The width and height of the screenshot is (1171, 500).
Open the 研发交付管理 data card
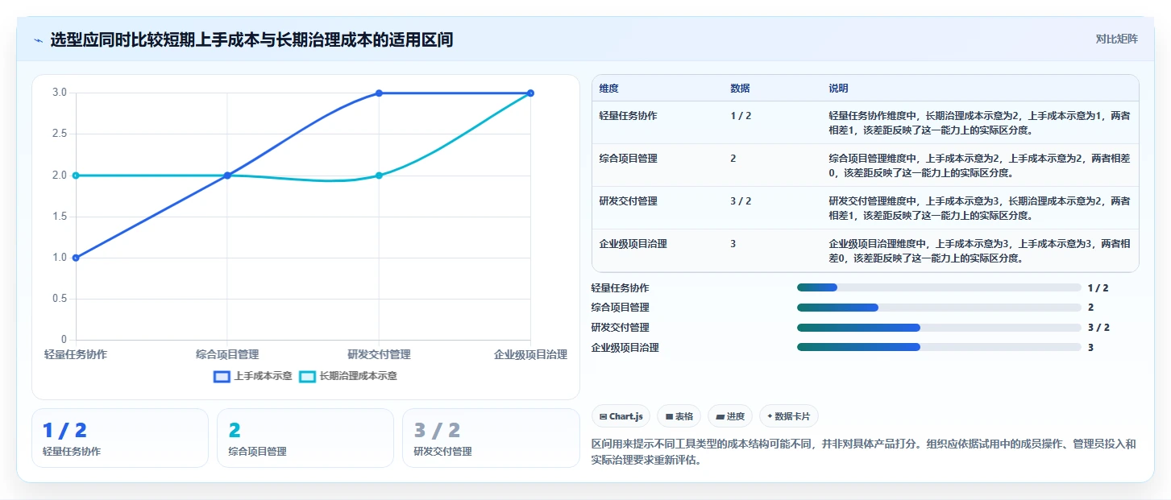(x=491, y=438)
